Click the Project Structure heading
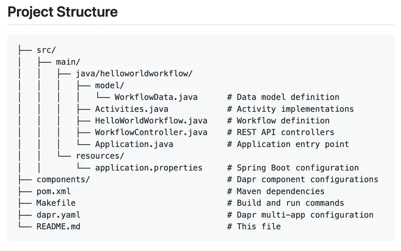The image size is (401, 251). coord(63,12)
